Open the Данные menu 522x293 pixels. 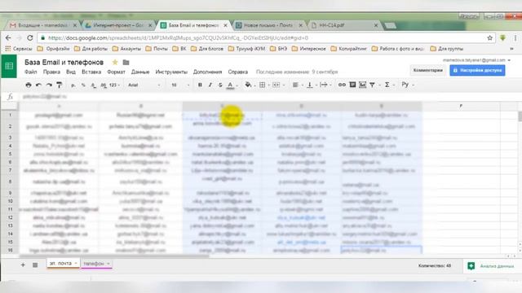tap(140, 72)
